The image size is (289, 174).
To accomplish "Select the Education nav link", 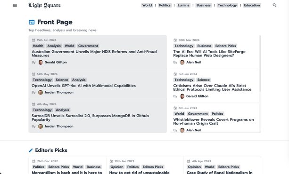I will coord(252,5).
